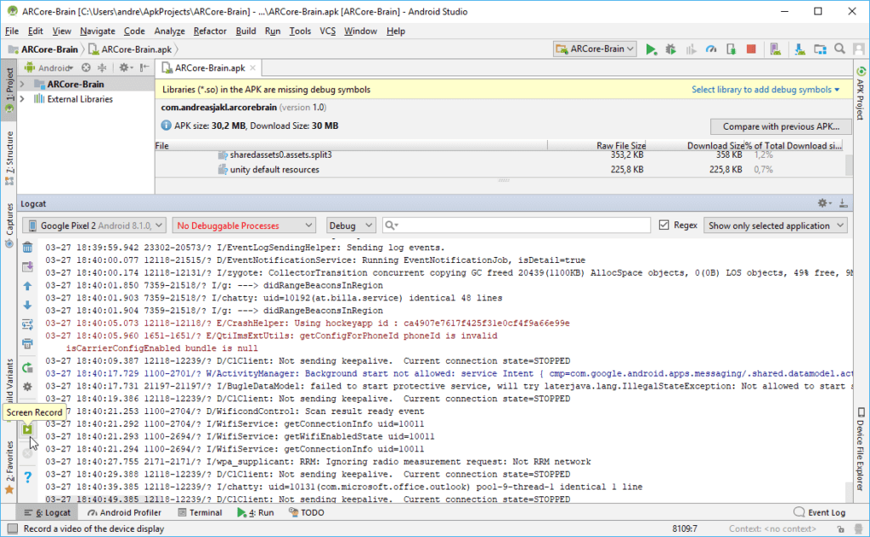Open the Captures side tab

tap(8, 225)
